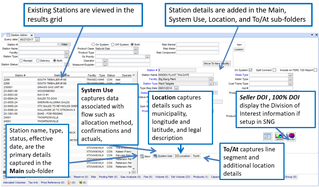Close the Station Admin. tab with X

(x=32, y=35)
